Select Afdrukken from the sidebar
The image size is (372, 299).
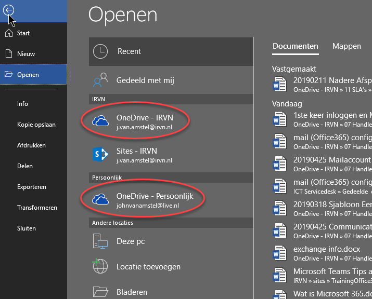(x=31, y=145)
